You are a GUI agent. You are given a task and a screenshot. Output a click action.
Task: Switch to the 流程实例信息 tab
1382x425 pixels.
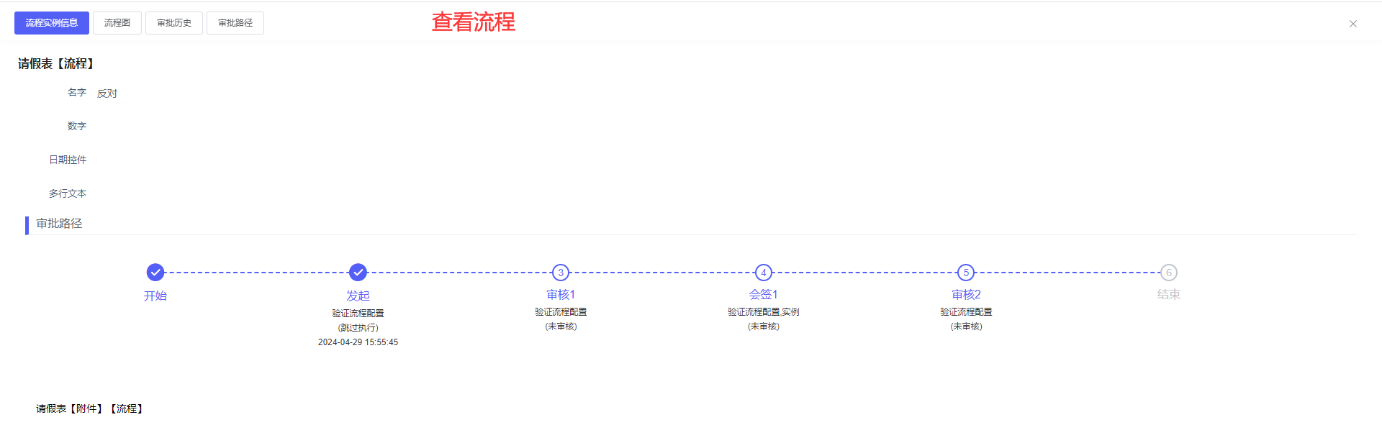(x=52, y=23)
